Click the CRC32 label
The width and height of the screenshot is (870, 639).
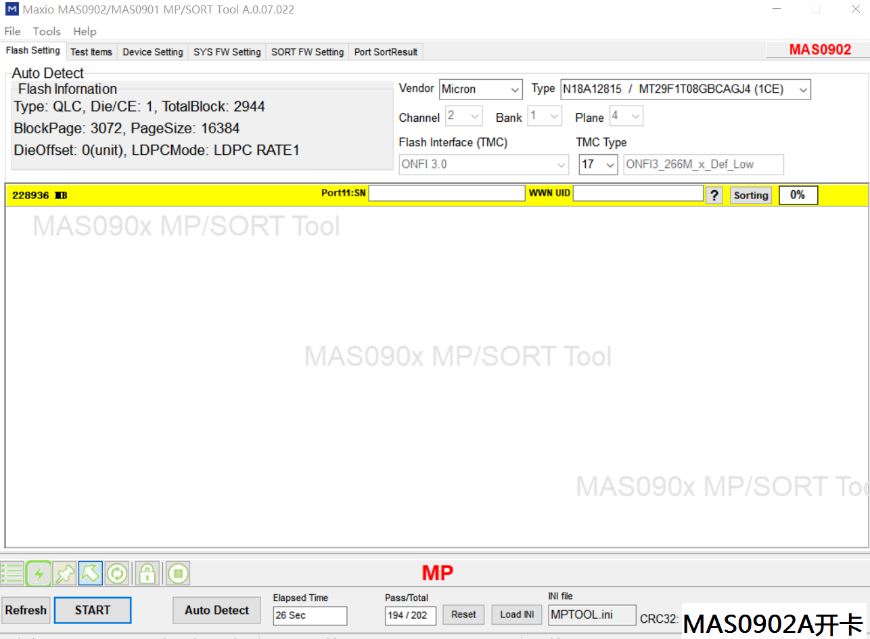pos(660,619)
